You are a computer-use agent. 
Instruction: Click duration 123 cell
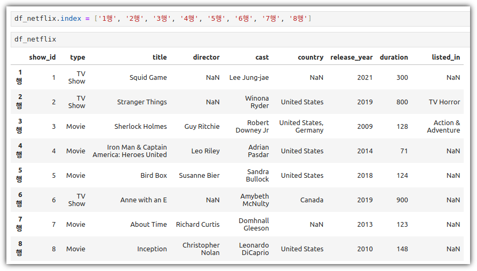(402, 225)
